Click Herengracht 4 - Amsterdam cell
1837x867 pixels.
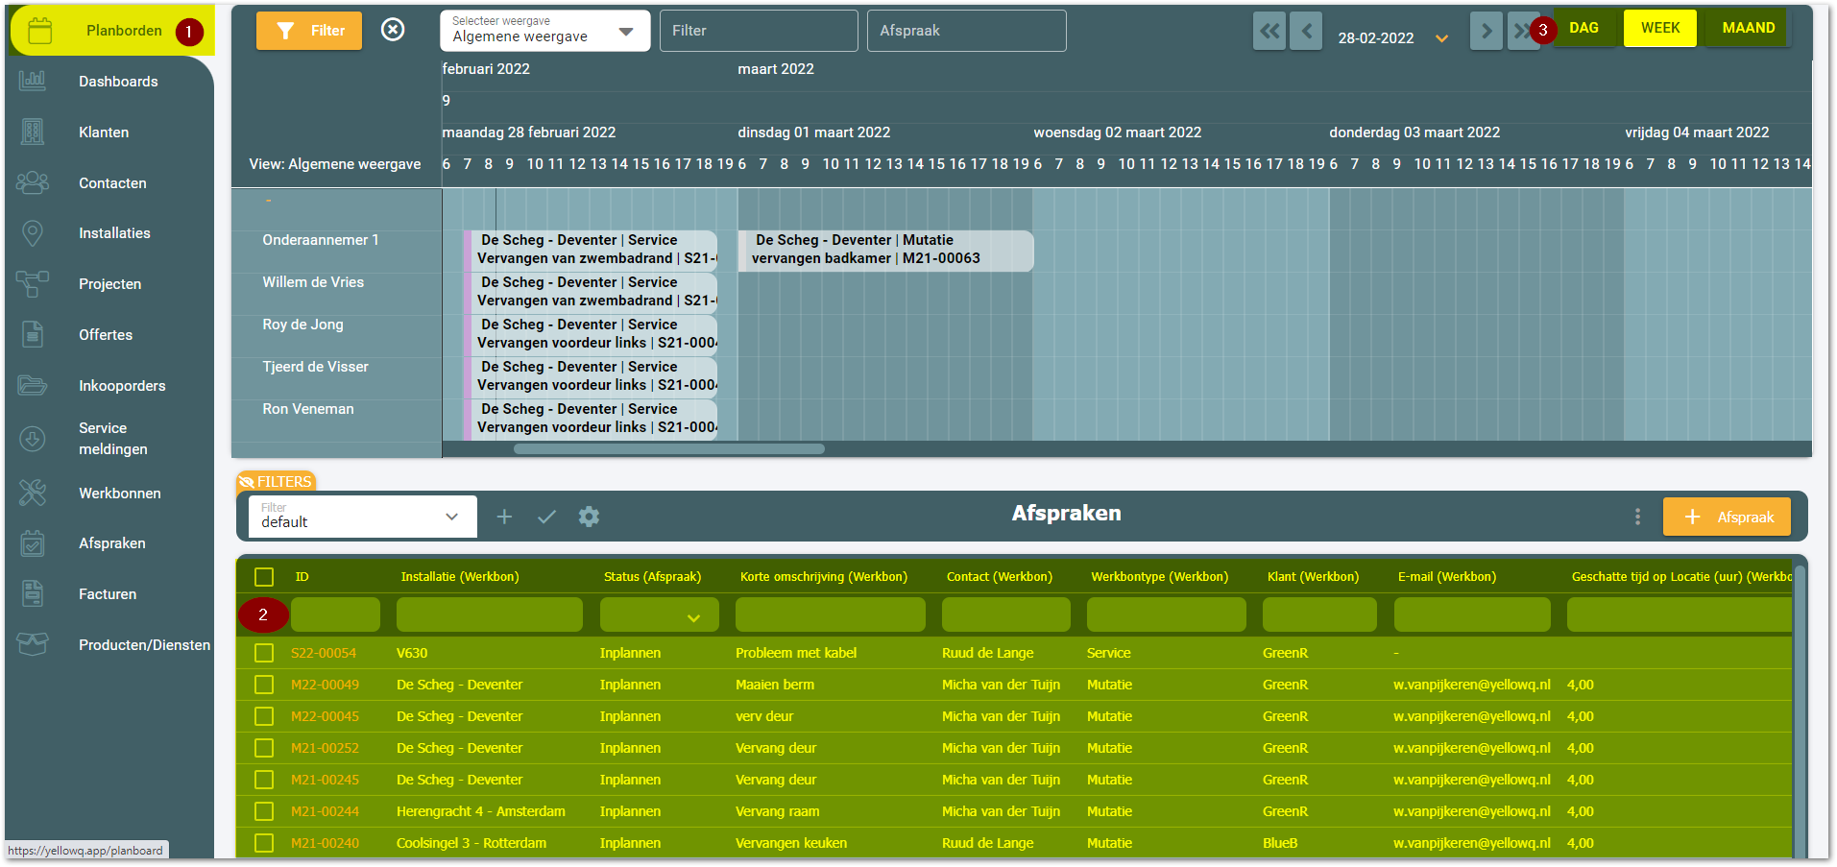coord(481,811)
